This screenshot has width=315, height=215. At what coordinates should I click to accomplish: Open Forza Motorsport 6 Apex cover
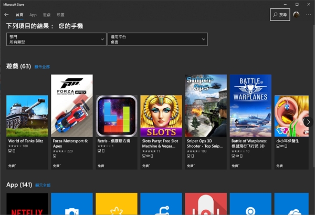tap(72, 106)
